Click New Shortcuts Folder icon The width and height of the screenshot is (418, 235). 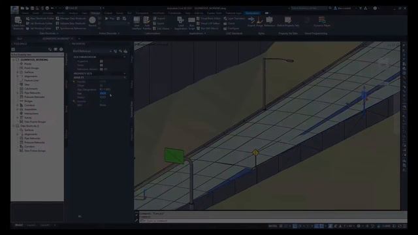pyautogui.click(x=27, y=19)
